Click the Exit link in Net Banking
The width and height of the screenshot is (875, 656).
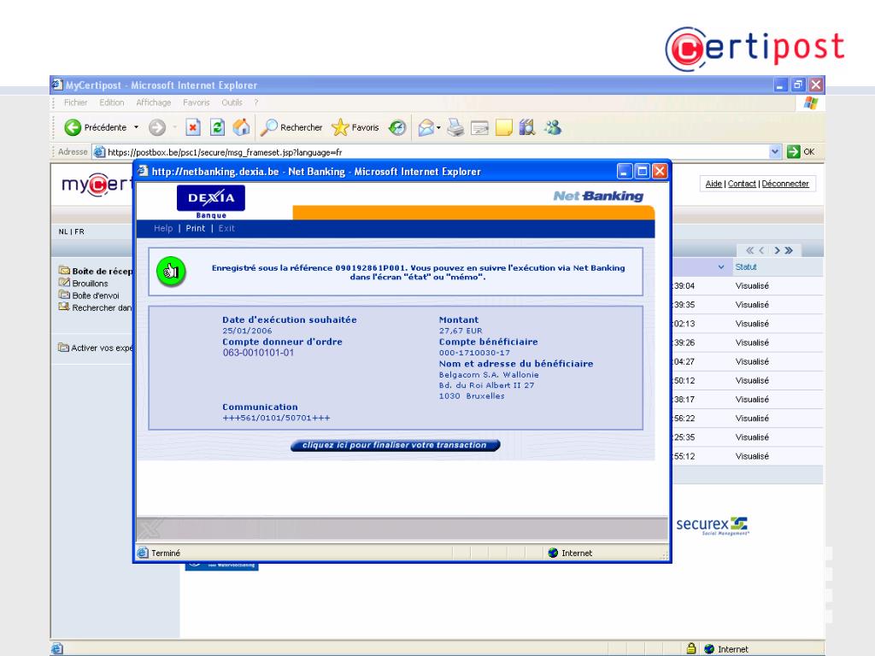(x=226, y=228)
